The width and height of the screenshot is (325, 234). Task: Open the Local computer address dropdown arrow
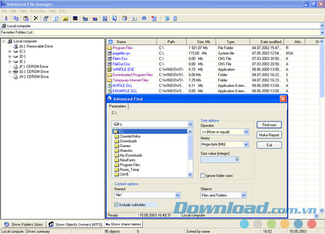pos(322,26)
